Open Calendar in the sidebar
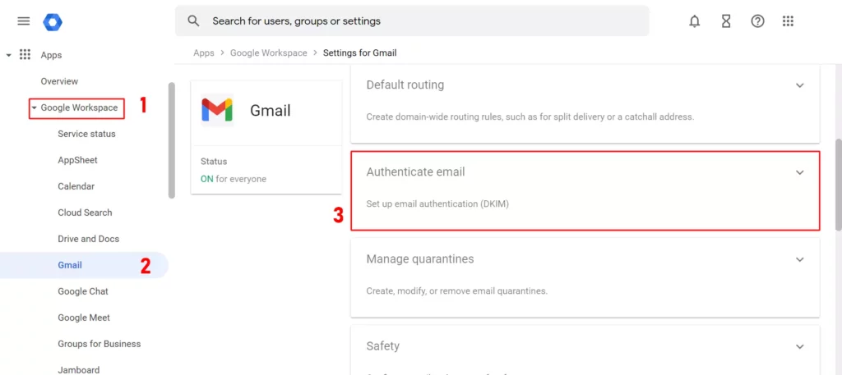The width and height of the screenshot is (842, 375). [76, 186]
